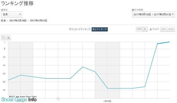Click the Export download icon
Image resolution: width=177 pixels, height=103 pixels.
(x=150, y=29)
